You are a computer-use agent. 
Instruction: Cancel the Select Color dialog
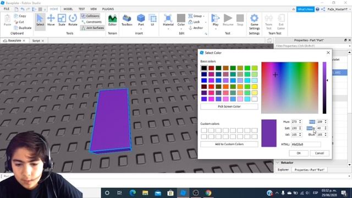319,153
